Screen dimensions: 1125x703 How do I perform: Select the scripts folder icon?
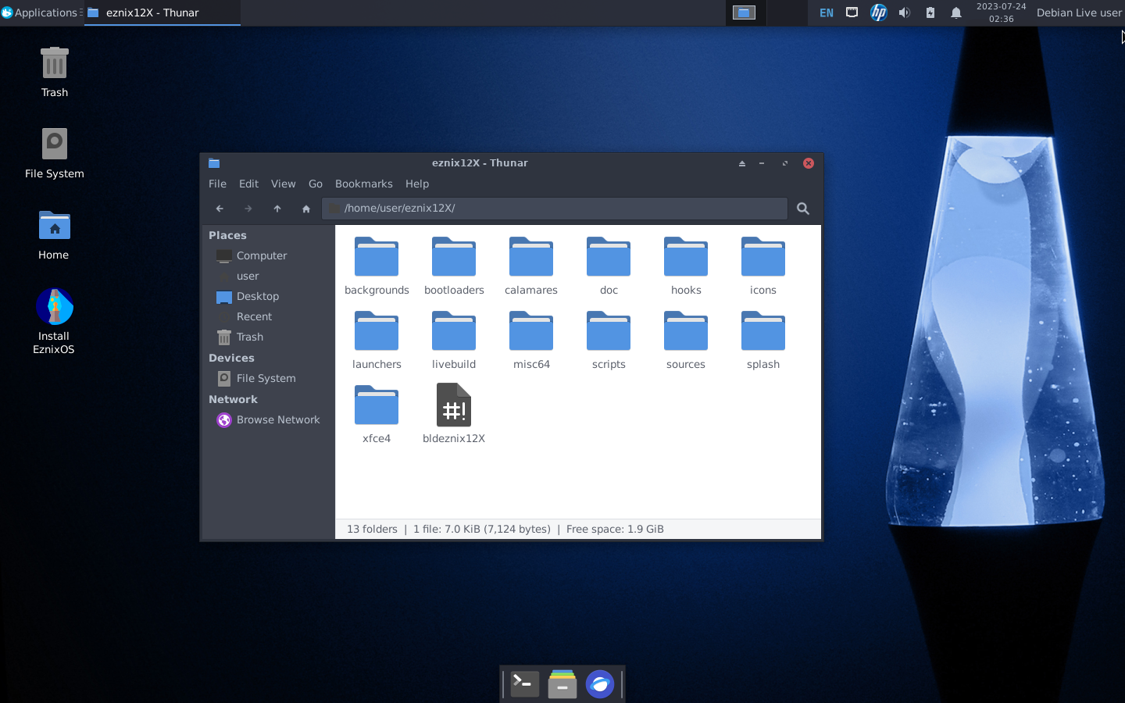click(609, 331)
